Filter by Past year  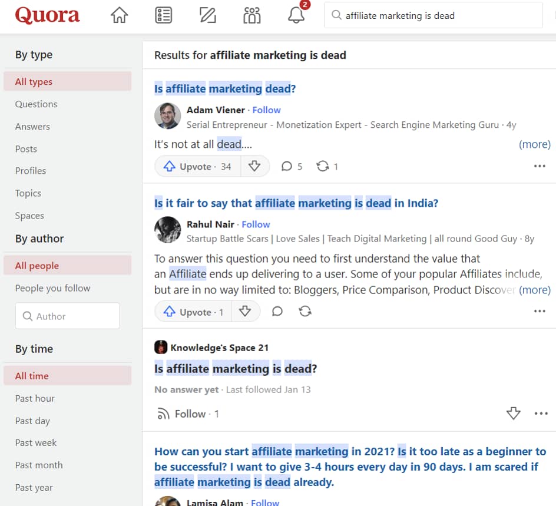34,487
